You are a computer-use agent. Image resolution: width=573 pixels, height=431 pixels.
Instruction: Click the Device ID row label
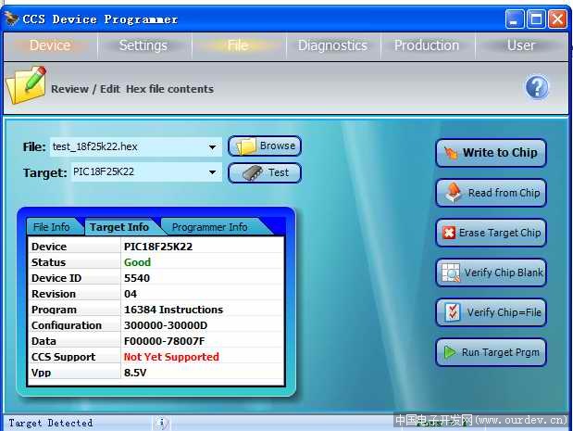pyautogui.click(x=56, y=278)
